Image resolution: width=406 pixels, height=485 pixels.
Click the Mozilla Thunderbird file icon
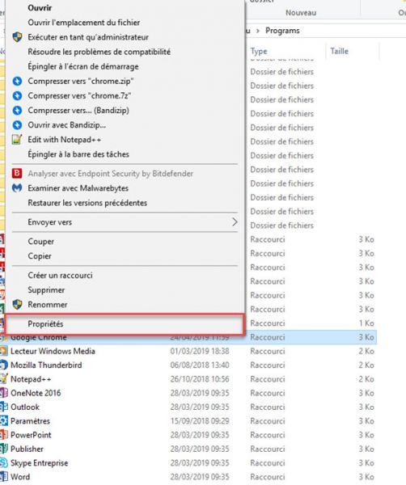click(3, 365)
